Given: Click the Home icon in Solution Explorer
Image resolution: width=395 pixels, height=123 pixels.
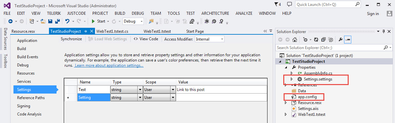Looking at the screenshot, I should (x=295, y=40).
